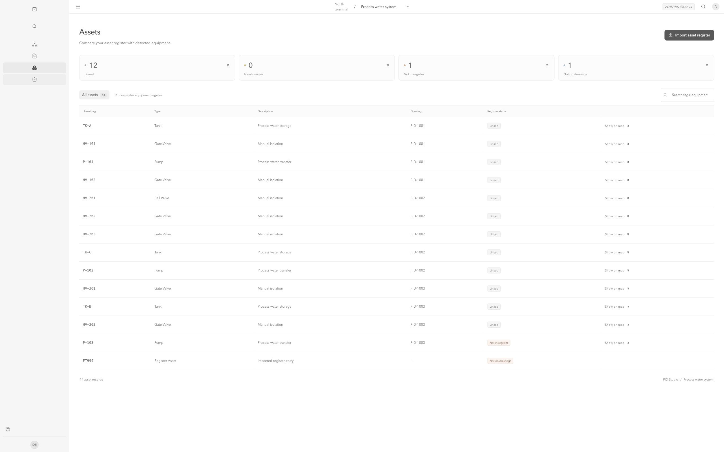
Task: Click the Imported register entry description
Action: coord(275,361)
